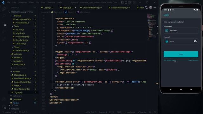Click Spaces: 4 indentation in status bar
Viewport: 203px width, 114px height.
103,112
